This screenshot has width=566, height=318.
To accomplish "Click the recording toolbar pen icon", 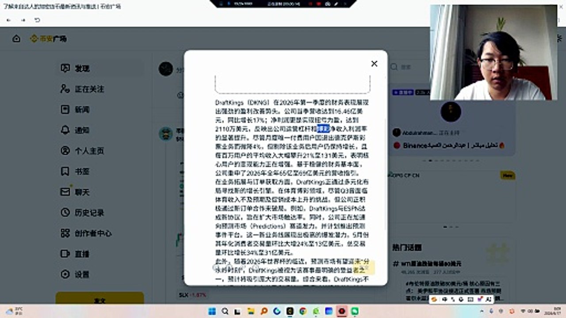I will (336, 3).
